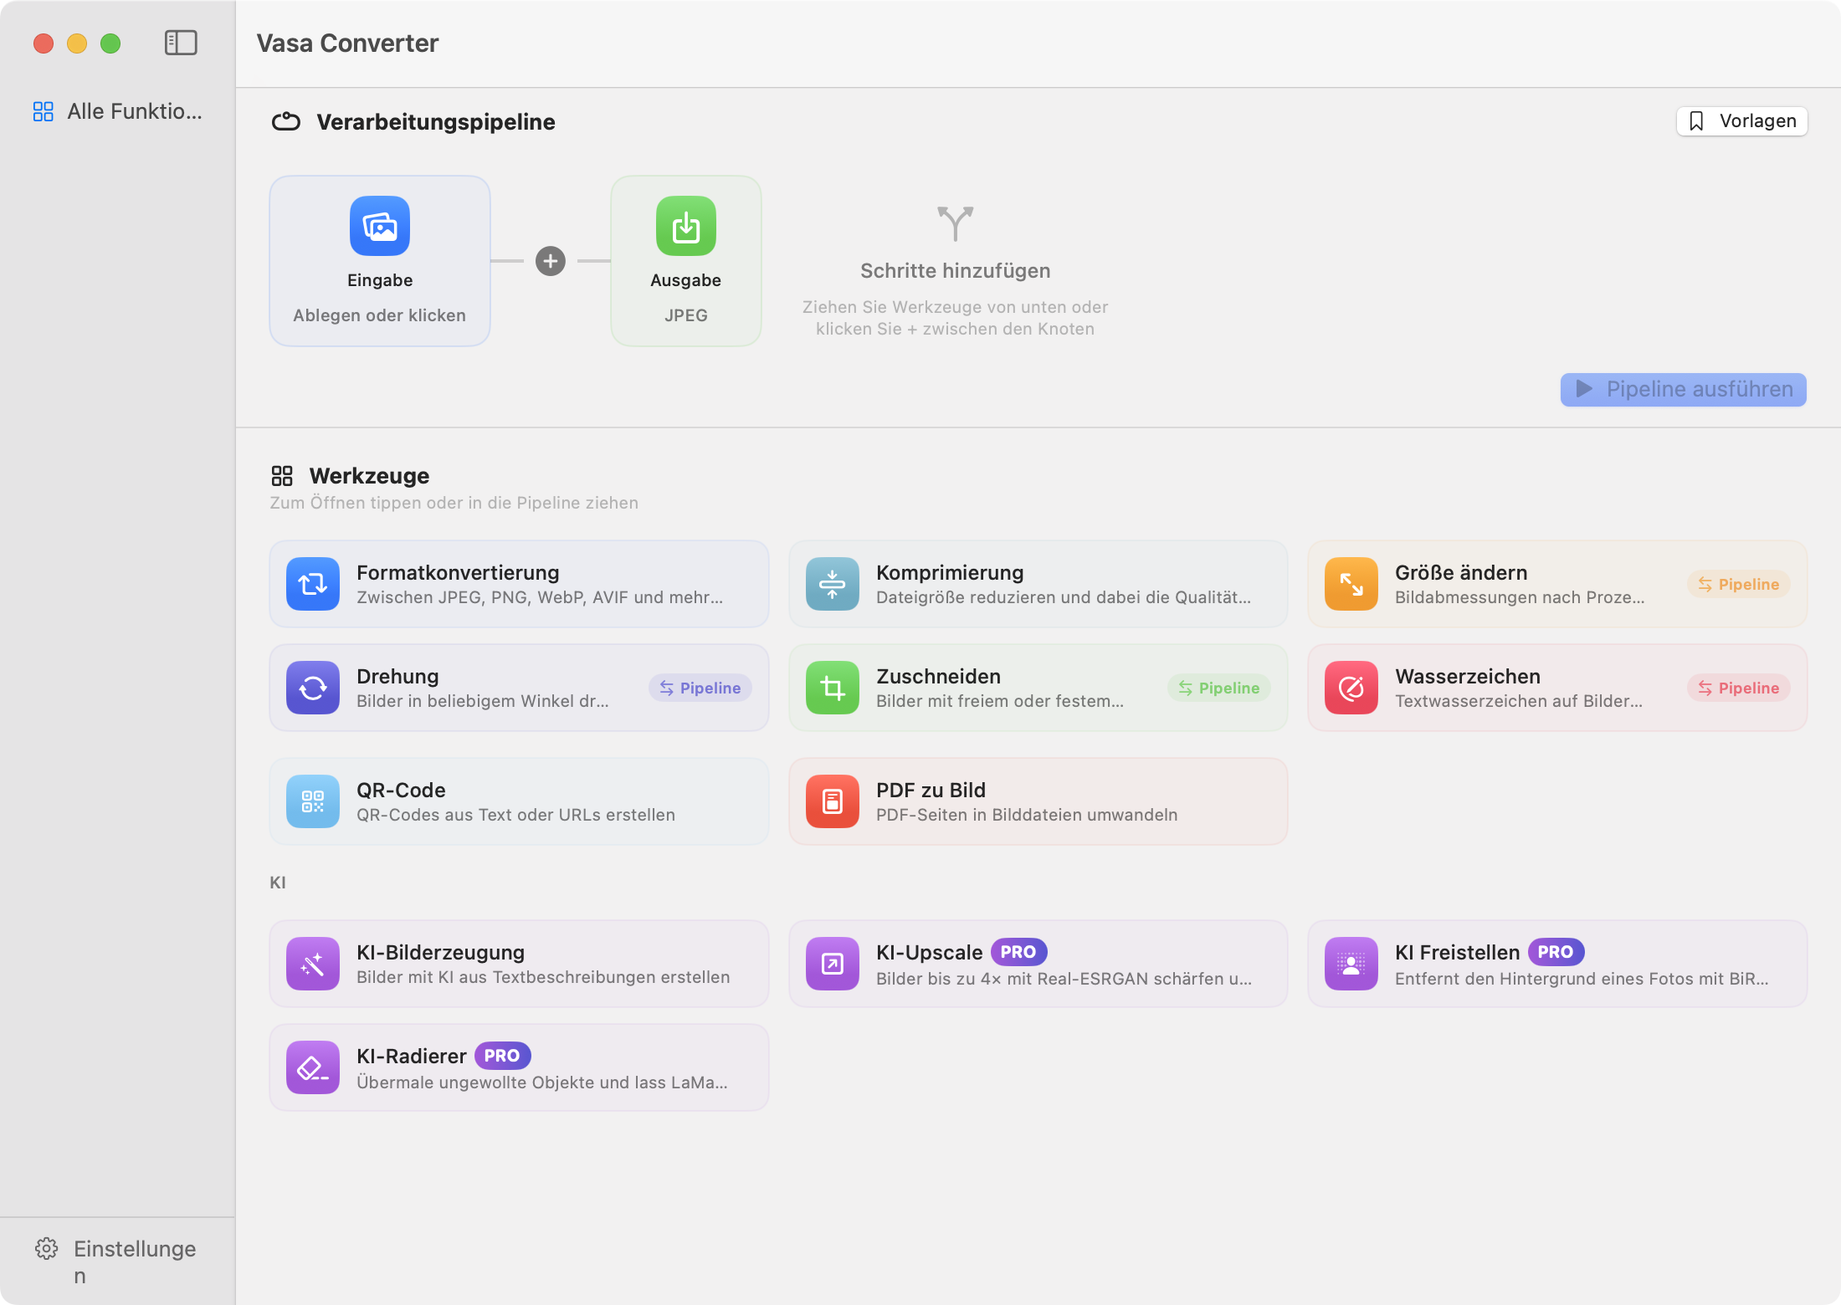Click the Schritte hinzufügen label
The width and height of the screenshot is (1841, 1305).
point(956,271)
